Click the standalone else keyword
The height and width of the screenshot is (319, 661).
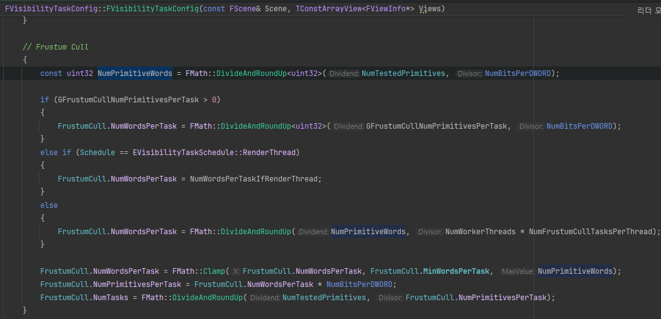tap(49, 205)
